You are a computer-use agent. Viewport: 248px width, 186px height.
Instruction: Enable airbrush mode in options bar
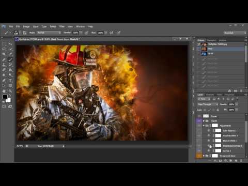point(112,33)
